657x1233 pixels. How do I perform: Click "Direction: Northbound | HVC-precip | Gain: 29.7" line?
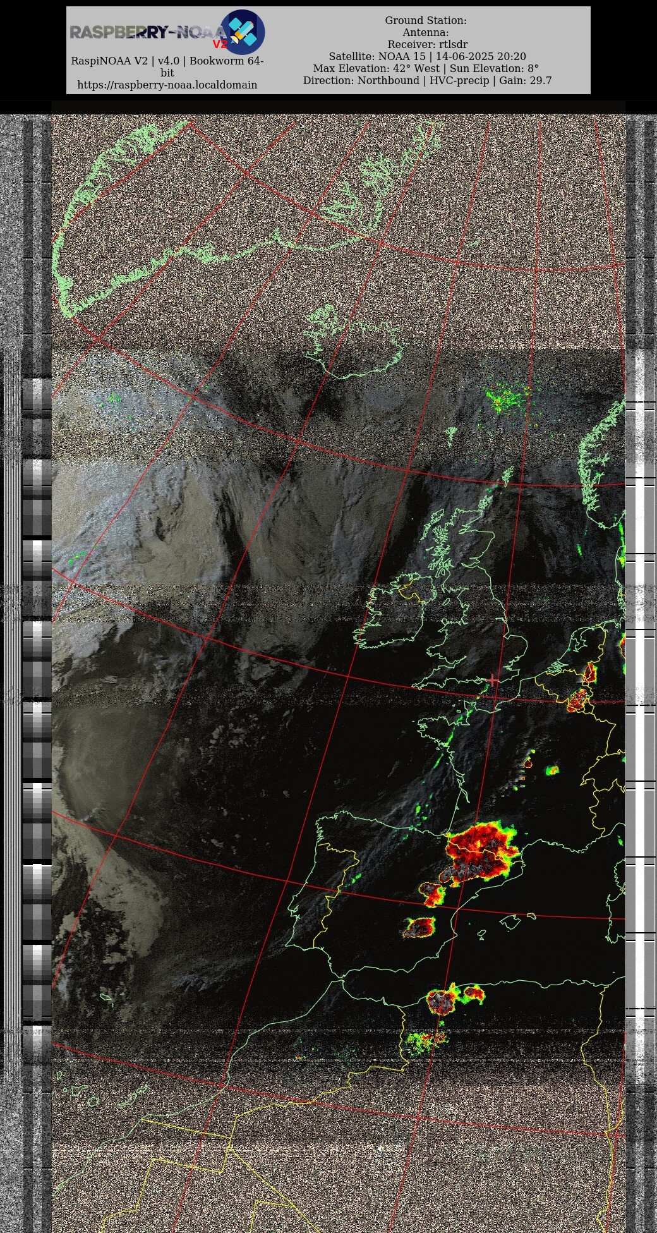click(427, 80)
